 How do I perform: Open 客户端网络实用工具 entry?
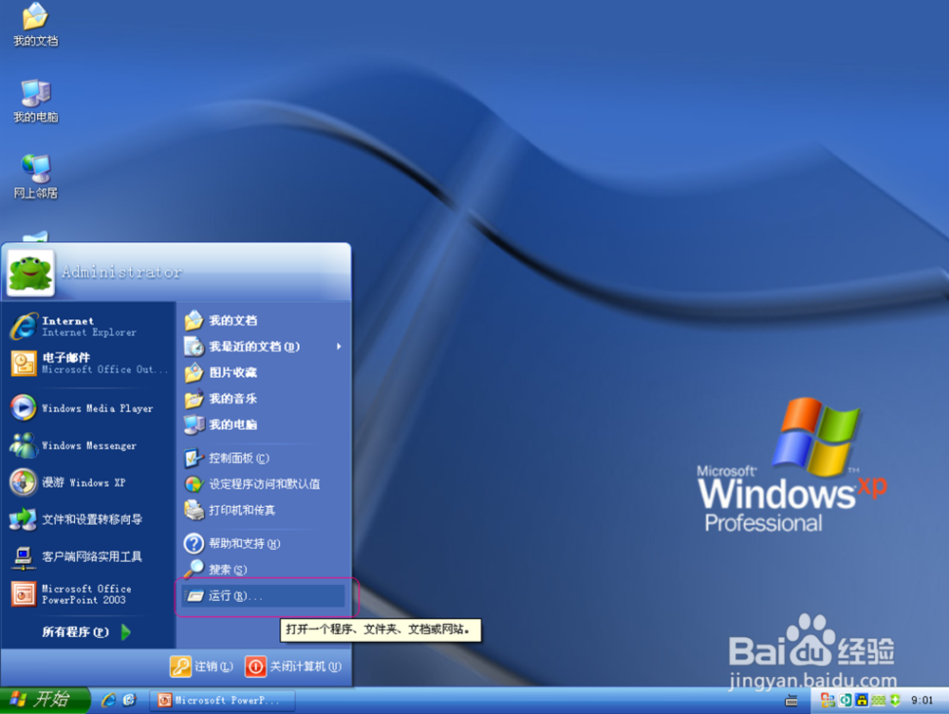coord(88,556)
